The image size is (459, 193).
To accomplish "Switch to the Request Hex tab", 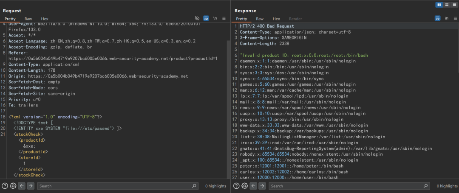I will click(x=45, y=19).
